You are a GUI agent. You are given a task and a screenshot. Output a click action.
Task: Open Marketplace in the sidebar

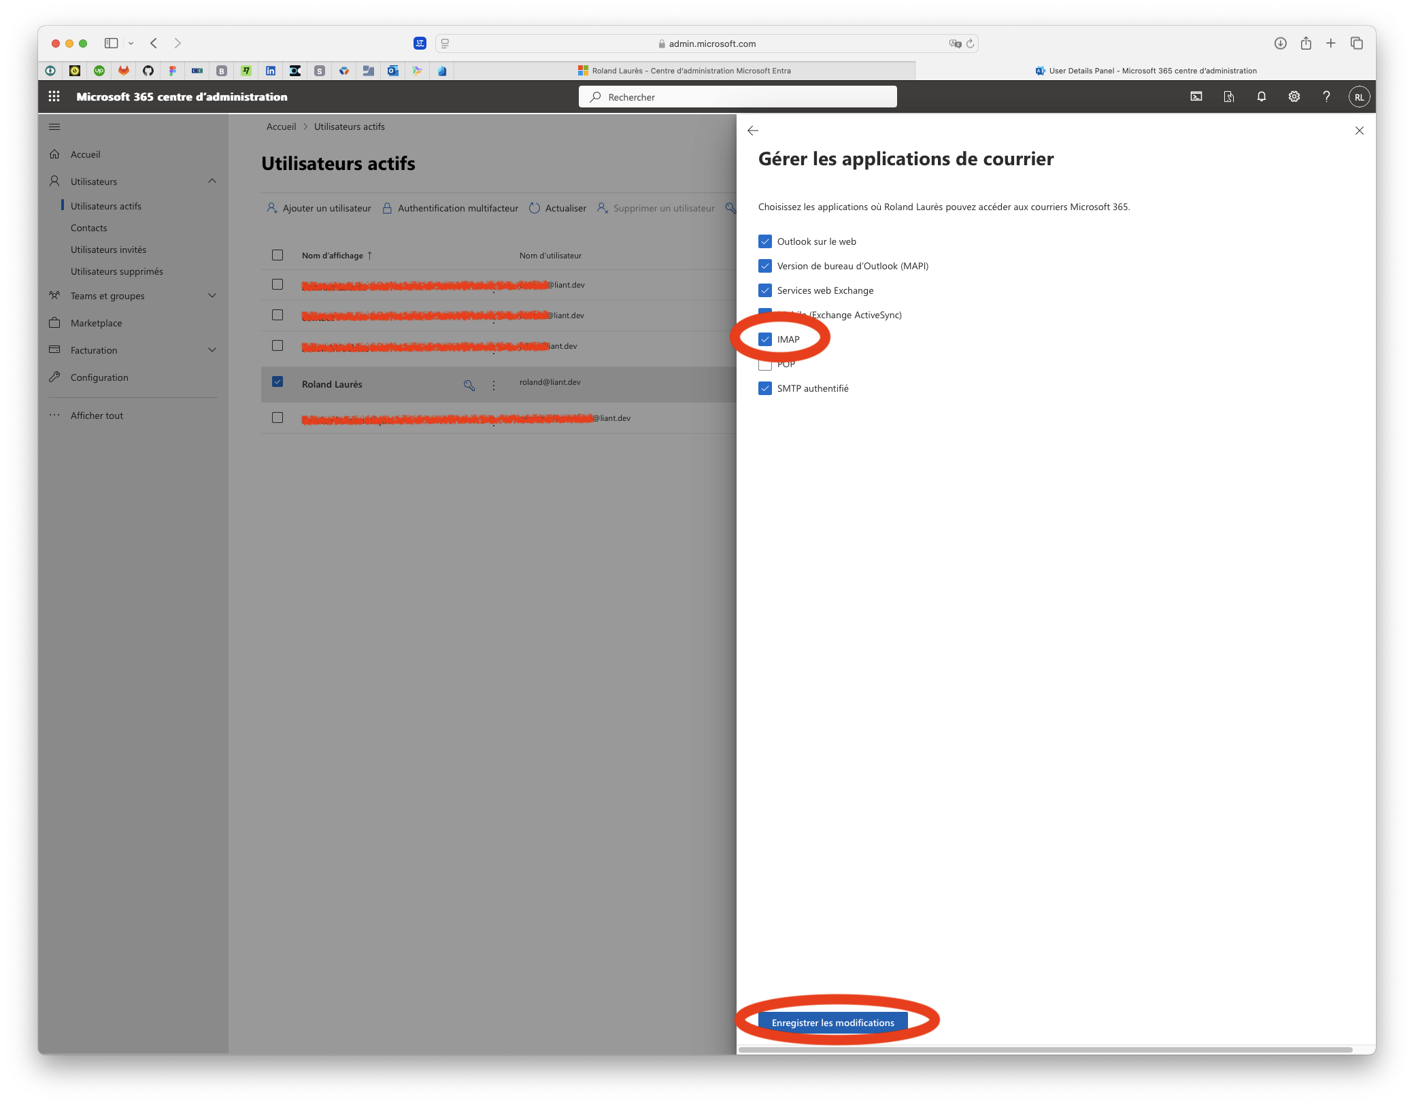97,323
